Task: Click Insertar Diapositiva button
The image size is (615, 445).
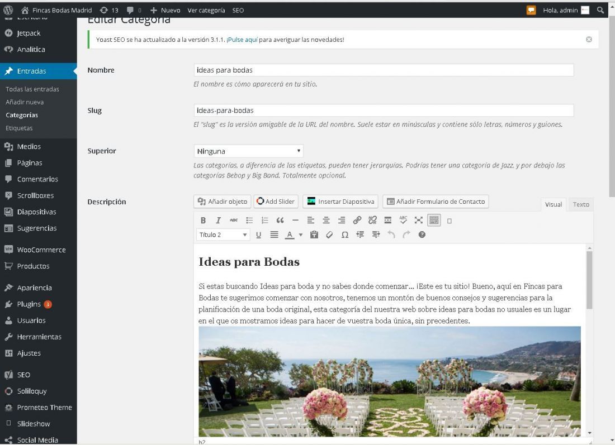Action: pyautogui.click(x=340, y=202)
